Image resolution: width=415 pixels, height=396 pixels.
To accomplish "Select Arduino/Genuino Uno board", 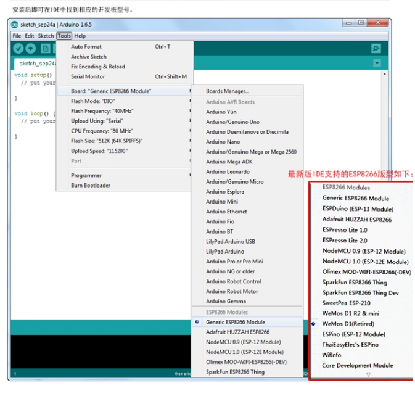I will [247, 122].
